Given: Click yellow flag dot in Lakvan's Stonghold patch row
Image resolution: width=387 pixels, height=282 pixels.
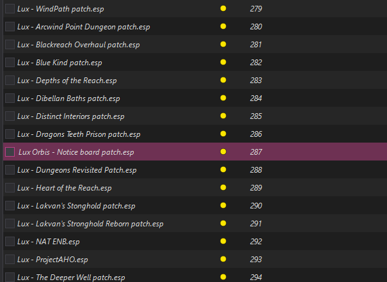Looking at the screenshot, I should click(223, 205).
